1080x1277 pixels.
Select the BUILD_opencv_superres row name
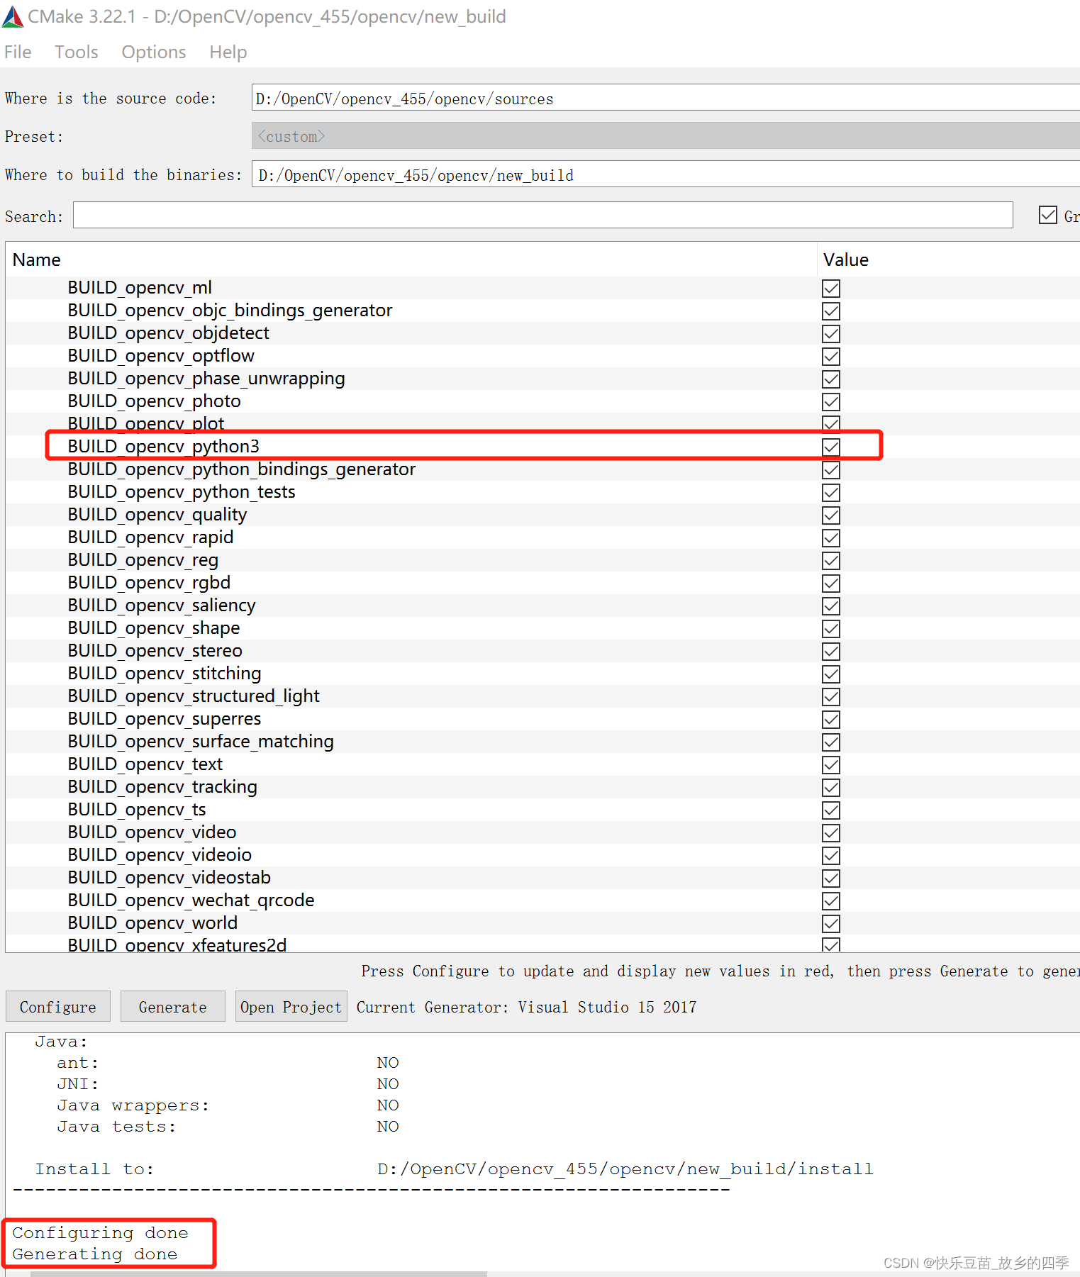(165, 719)
